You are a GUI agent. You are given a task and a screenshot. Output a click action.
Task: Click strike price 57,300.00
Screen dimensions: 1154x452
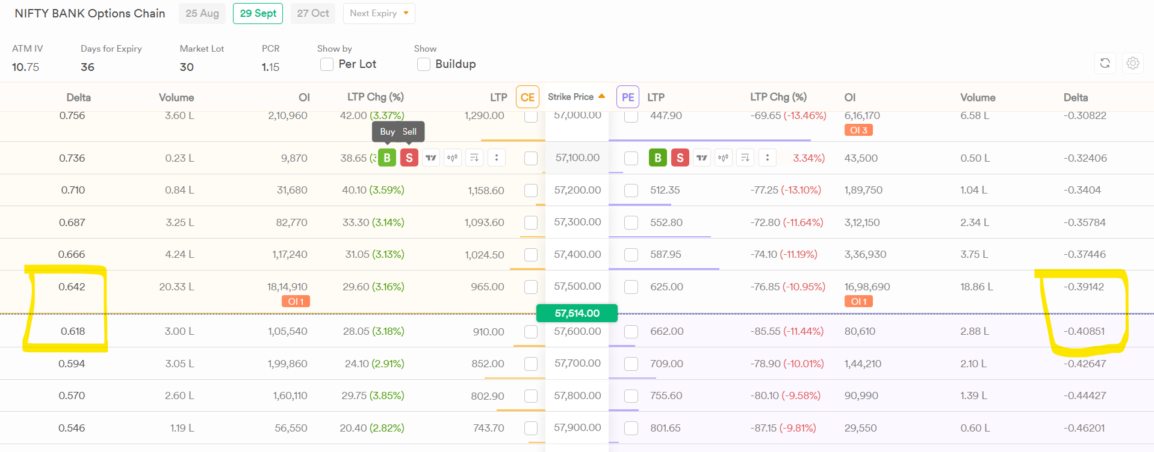(x=577, y=222)
